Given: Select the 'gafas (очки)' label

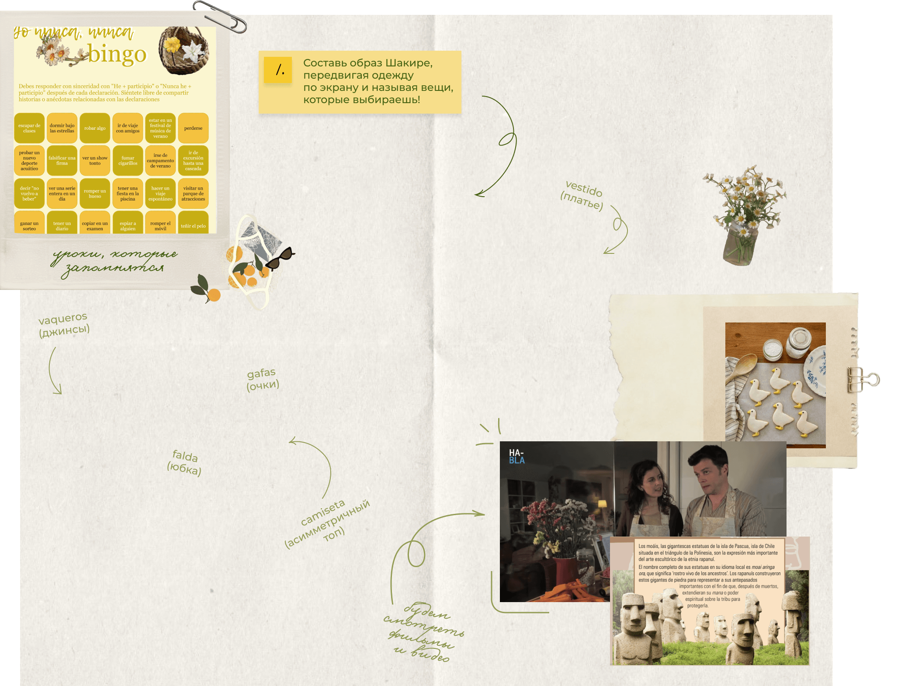Looking at the screenshot, I should point(263,379).
